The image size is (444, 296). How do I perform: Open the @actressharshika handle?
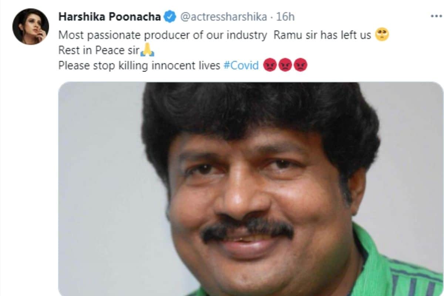[224, 17]
